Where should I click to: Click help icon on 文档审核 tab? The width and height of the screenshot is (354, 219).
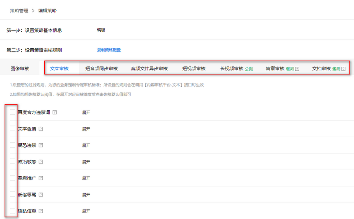[x=343, y=69]
